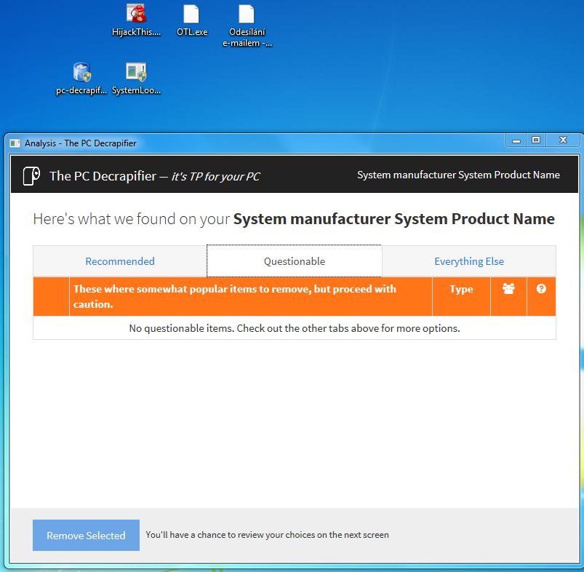Open the Everything Else tab
This screenshot has height=572, width=584.
(469, 261)
